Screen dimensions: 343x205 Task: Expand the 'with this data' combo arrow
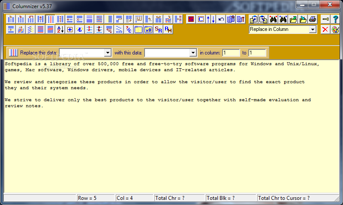193,53
